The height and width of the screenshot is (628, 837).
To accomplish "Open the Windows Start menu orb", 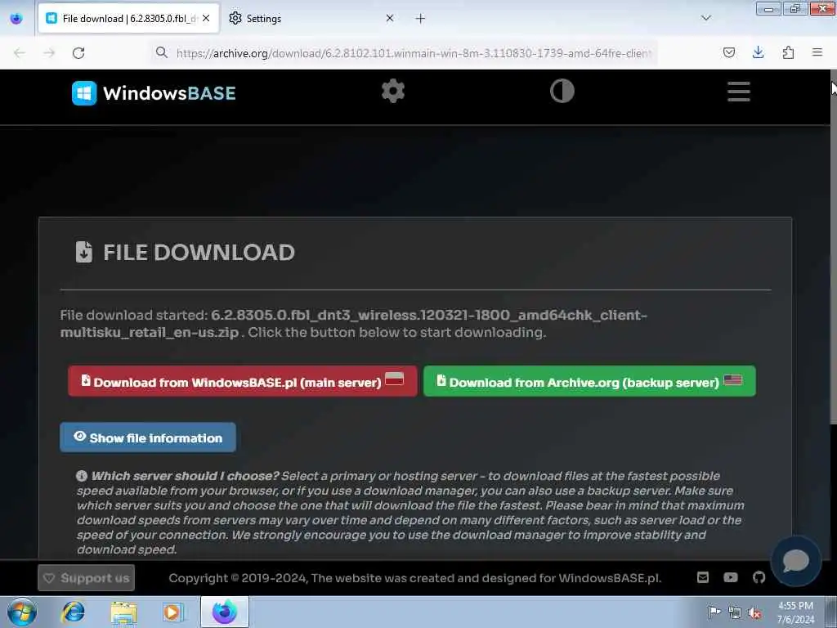I will pos(22,612).
